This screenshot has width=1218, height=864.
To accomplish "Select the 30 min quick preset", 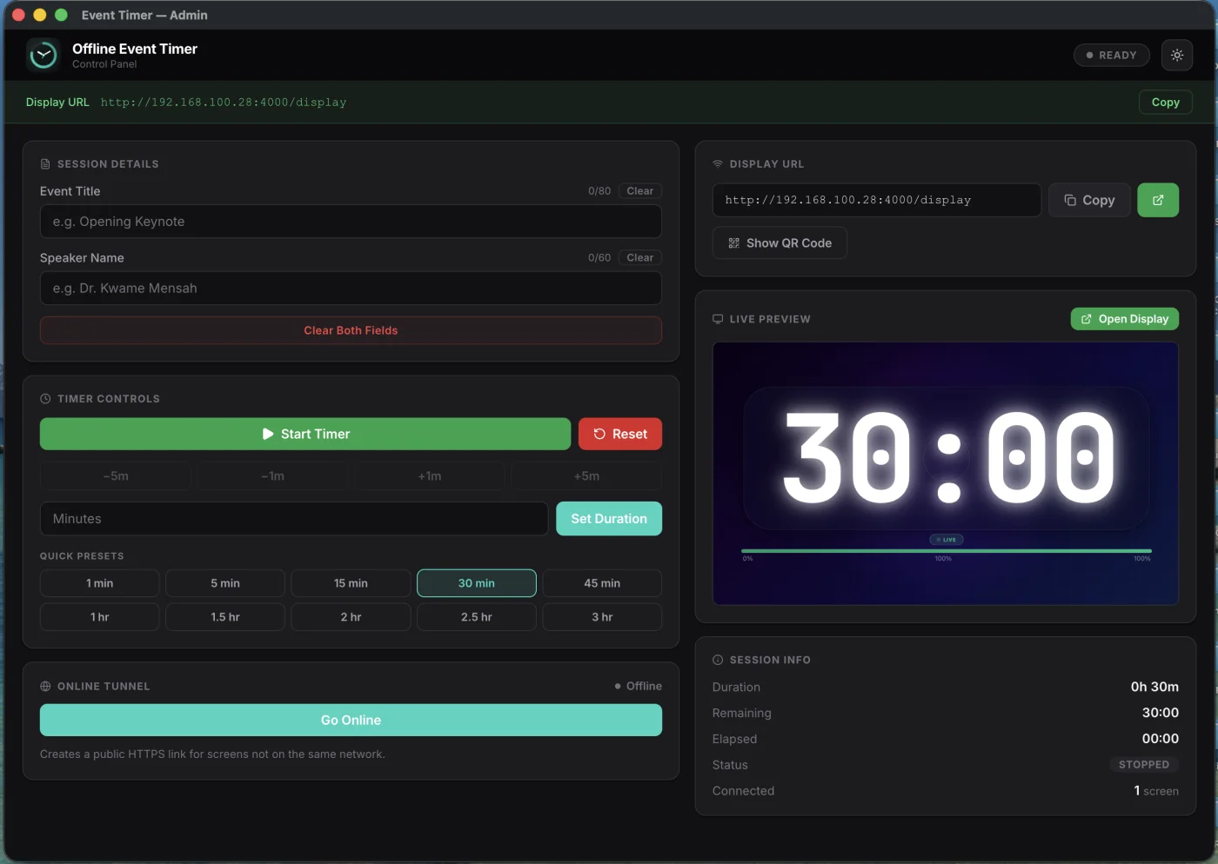I will (476, 583).
